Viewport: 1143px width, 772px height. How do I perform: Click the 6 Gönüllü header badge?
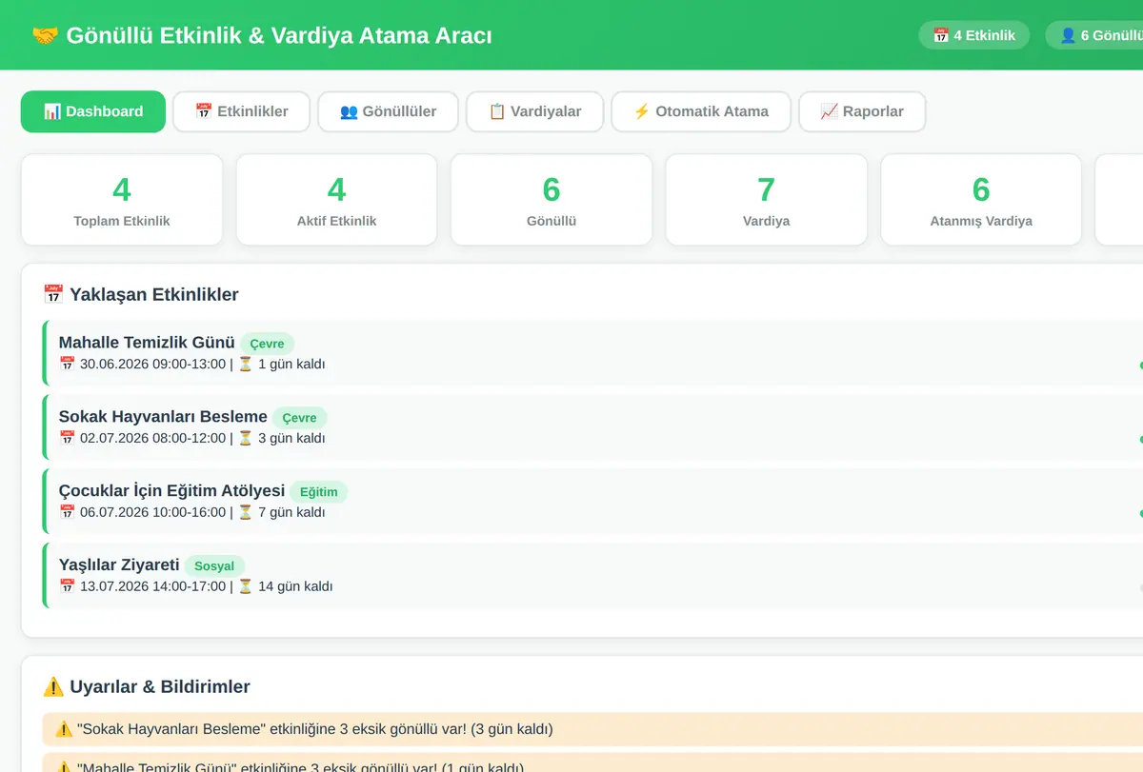(x=1094, y=35)
